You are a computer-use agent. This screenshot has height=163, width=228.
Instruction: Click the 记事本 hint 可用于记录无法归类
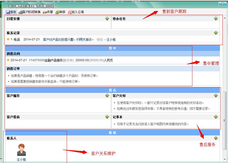click(x=153, y=124)
